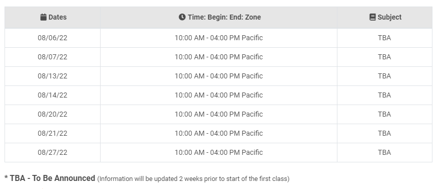Click the 08/27/22 date cell

coord(52,152)
